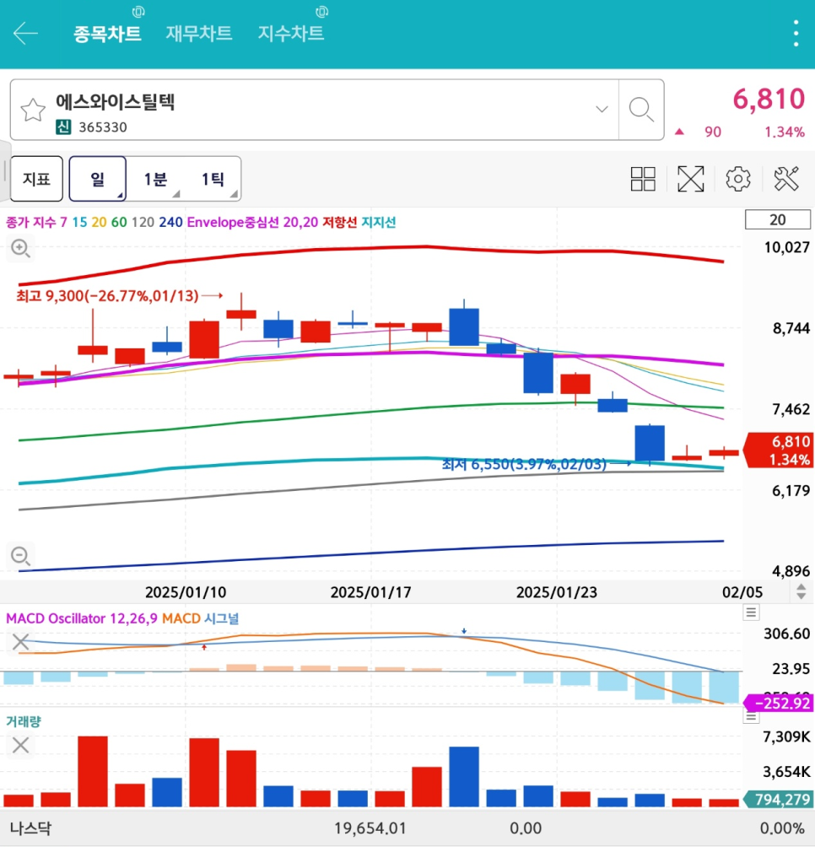Select the 1분 minute period button
Image resolution: width=815 pixels, height=847 pixels.
155,179
